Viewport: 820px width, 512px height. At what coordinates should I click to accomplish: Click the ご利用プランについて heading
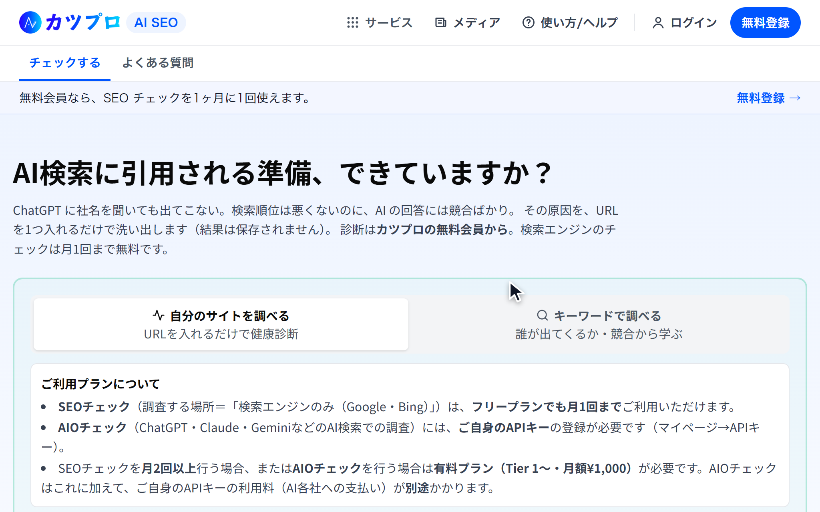100,384
